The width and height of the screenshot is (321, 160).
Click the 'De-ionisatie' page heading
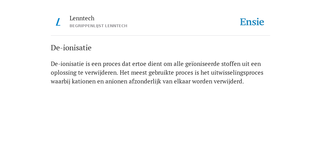click(x=71, y=48)
